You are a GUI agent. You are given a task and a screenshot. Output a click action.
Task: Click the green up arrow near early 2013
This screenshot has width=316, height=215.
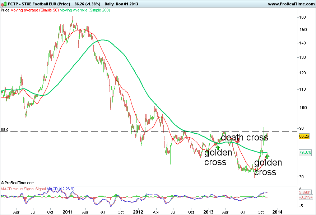tap(218, 147)
